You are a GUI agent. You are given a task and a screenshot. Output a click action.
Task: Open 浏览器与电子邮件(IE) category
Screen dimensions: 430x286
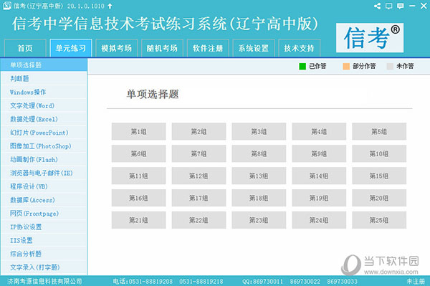[x=44, y=173]
